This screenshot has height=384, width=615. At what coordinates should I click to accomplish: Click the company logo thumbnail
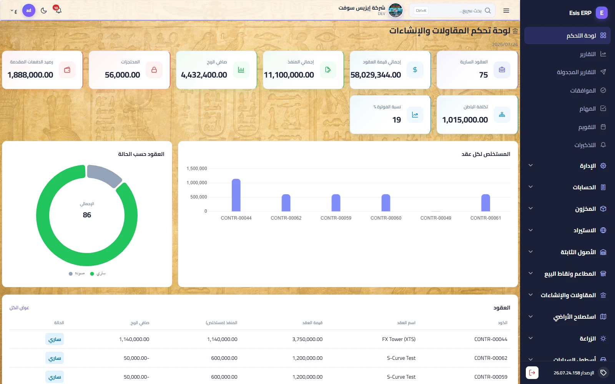(x=396, y=10)
